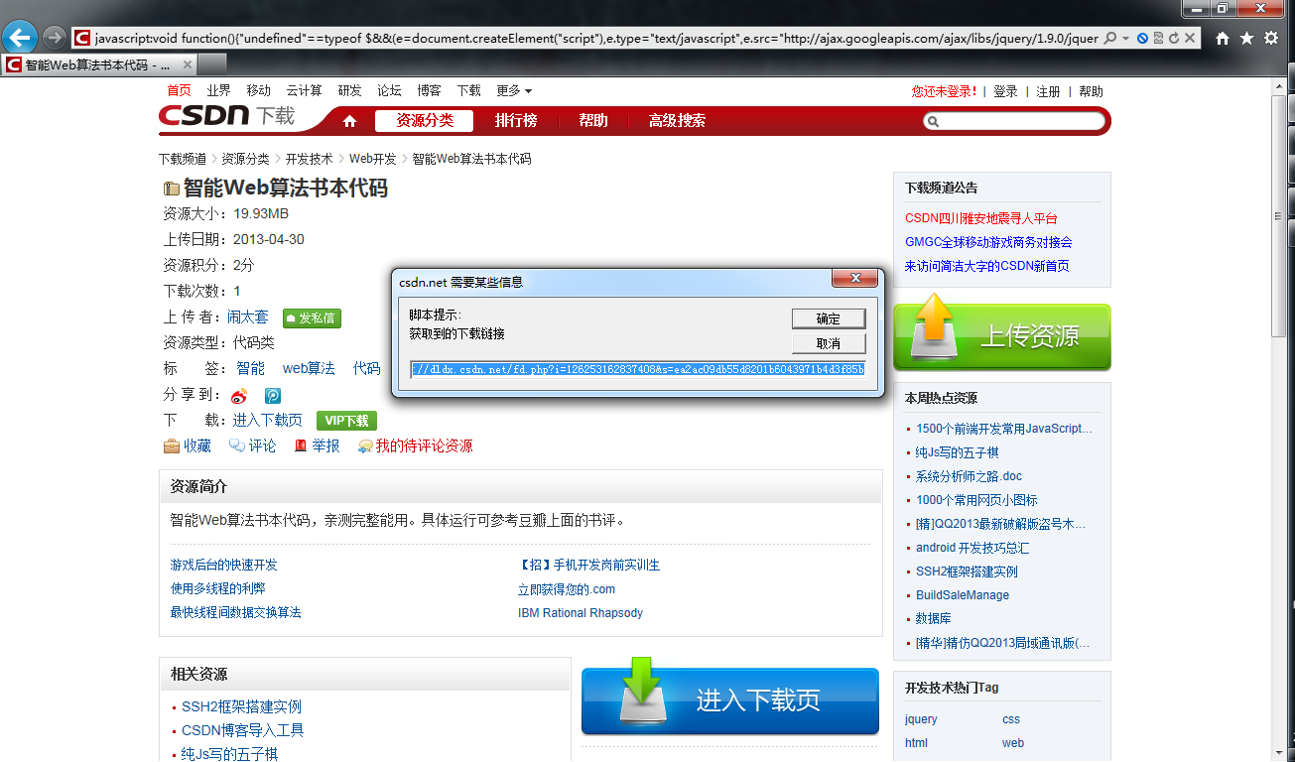Image resolution: width=1295 pixels, height=762 pixels.
Task: Click the page vertical scrollbar up arrow
Action: click(1281, 85)
